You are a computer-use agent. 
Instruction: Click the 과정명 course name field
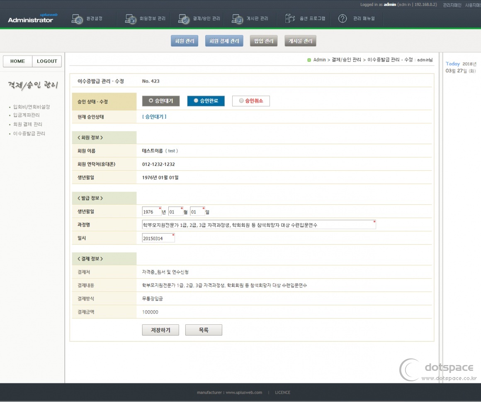(258, 225)
